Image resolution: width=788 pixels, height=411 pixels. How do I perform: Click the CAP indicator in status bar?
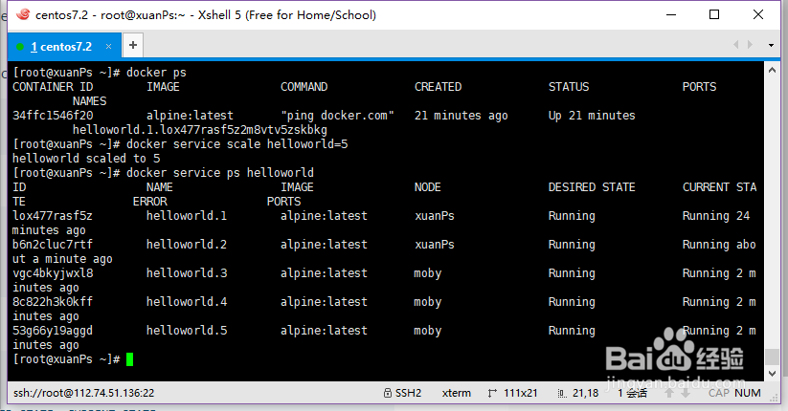click(718, 393)
